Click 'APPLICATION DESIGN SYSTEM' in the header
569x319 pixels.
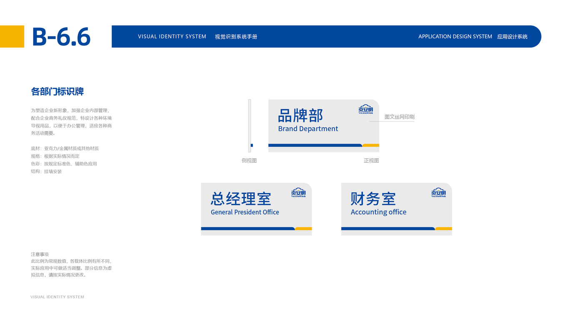pos(455,37)
